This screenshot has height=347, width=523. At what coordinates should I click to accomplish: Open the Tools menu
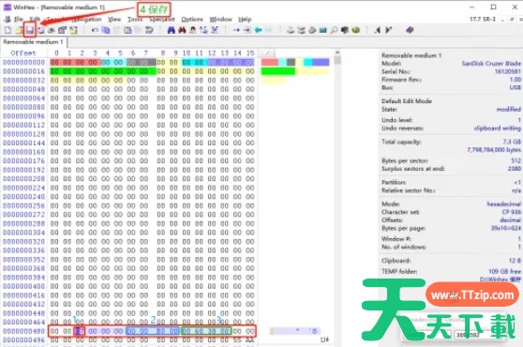click(x=135, y=20)
